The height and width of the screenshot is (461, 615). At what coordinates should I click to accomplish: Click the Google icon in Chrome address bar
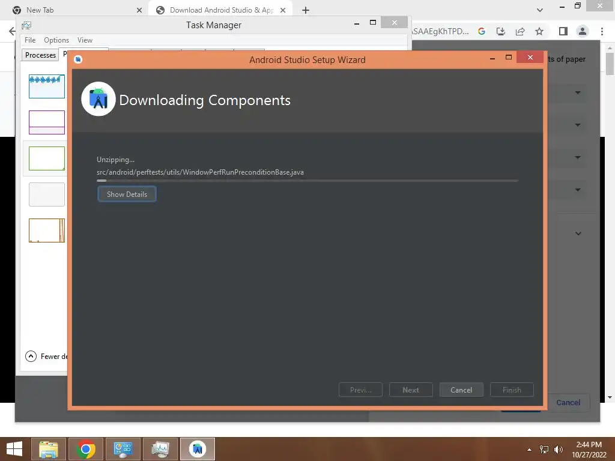pyautogui.click(x=482, y=31)
